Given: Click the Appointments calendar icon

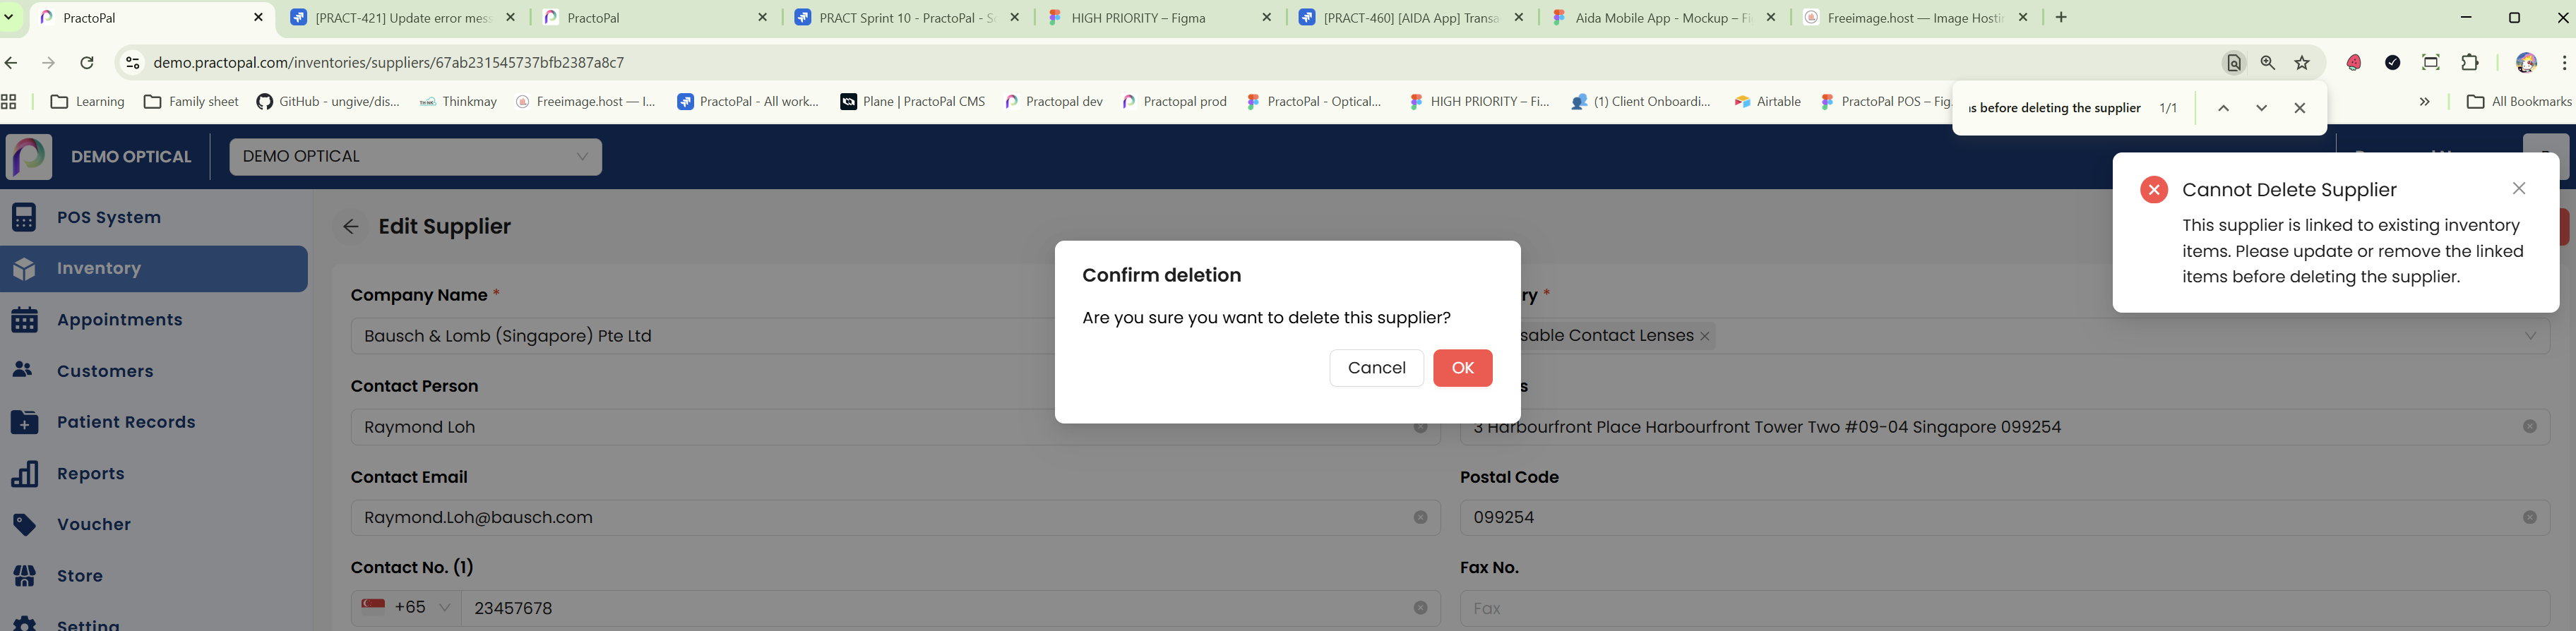Looking at the screenshot, I should (x=24, y=320).
